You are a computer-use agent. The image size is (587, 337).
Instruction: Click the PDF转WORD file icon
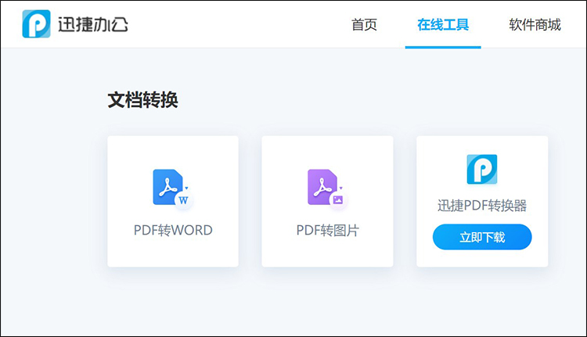pyautogui.click(x=173, y=188)
